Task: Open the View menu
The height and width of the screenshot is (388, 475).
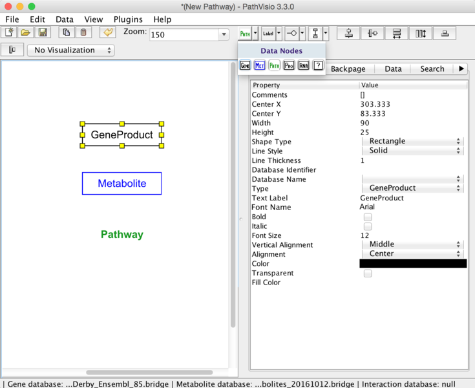Action: [x=93, y=19]
